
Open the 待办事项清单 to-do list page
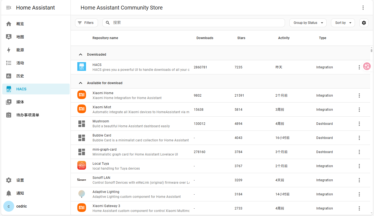[27, 115]
